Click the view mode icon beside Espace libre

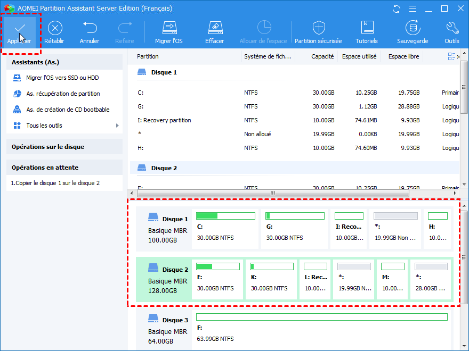[x=451, y=56]
